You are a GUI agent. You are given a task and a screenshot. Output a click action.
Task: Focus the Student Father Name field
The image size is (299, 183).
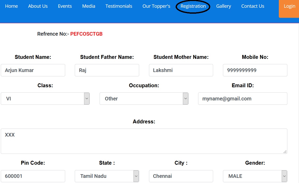[107, 70]
